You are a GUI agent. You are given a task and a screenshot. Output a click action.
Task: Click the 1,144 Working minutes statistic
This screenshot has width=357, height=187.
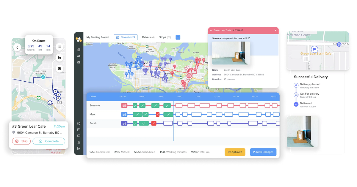click(173, 152)
